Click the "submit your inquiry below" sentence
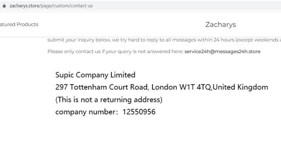The image size is (281, 142). click(79, 40)
